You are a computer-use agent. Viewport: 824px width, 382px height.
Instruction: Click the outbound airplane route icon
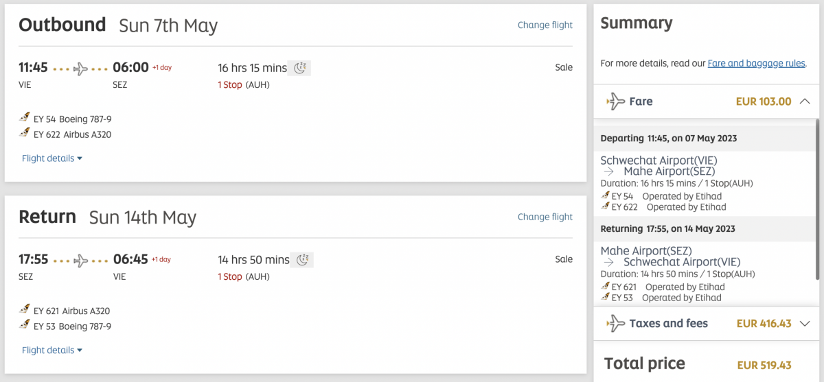81,69
